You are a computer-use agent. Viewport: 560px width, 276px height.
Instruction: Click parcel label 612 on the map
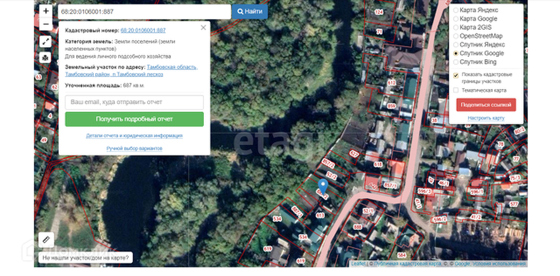tap(392, 83)
